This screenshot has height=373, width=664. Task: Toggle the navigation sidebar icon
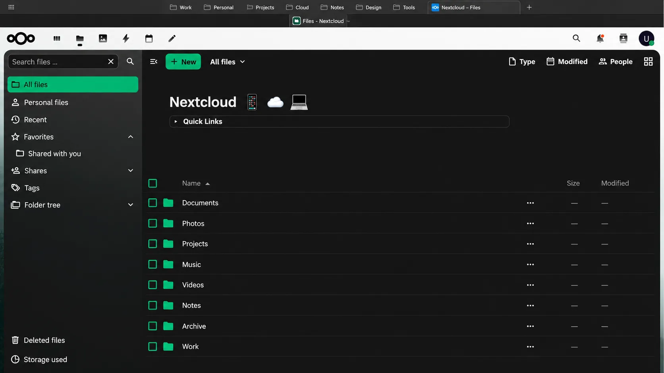tap(154, 62)
